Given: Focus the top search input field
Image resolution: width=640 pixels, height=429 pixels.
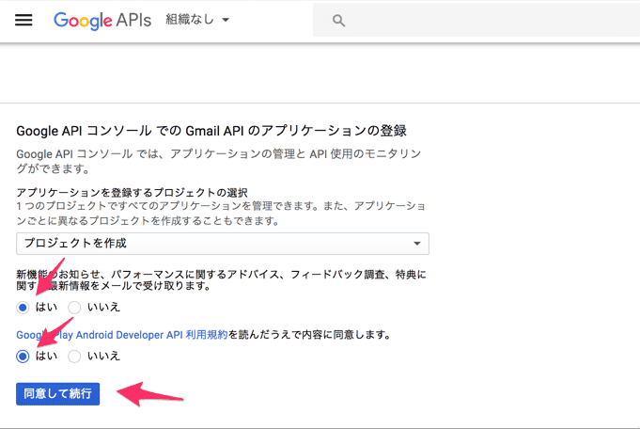Looking at the screenshot, I should pyautogui.click(x=476, y=20).
